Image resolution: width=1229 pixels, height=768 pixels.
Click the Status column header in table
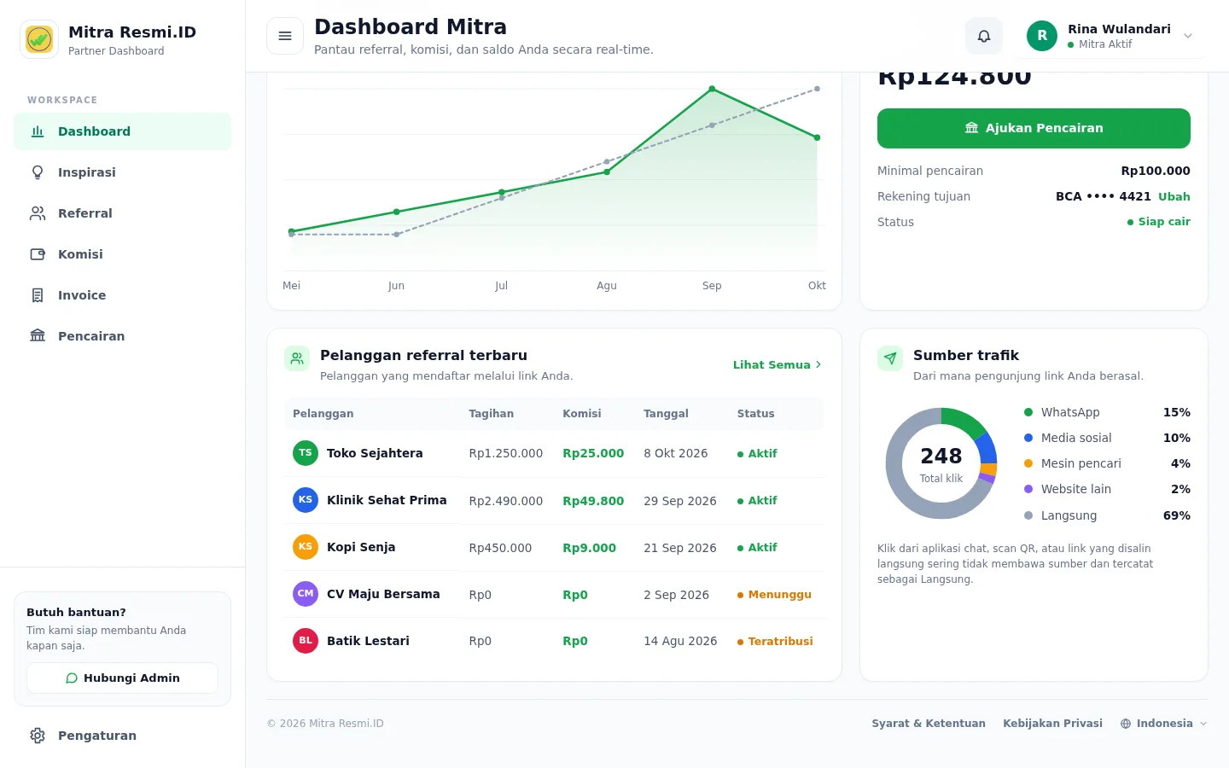point(756,414)
